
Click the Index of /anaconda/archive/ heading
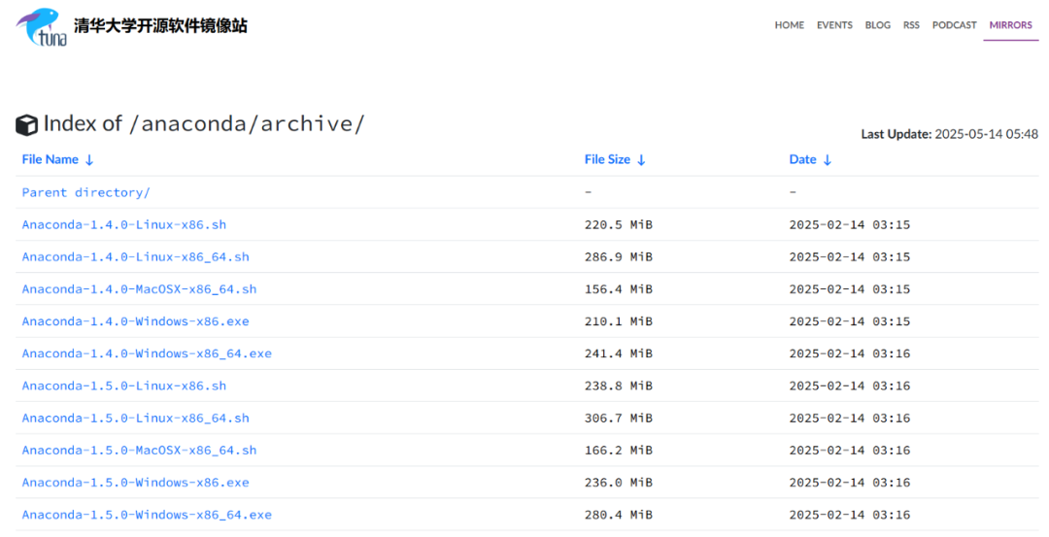point(204,123)
